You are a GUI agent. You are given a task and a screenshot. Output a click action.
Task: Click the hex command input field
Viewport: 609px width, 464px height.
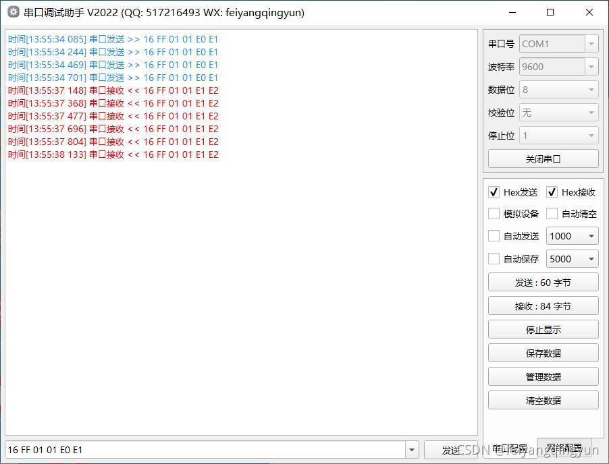pyautogui.click(x=203, y=448)
